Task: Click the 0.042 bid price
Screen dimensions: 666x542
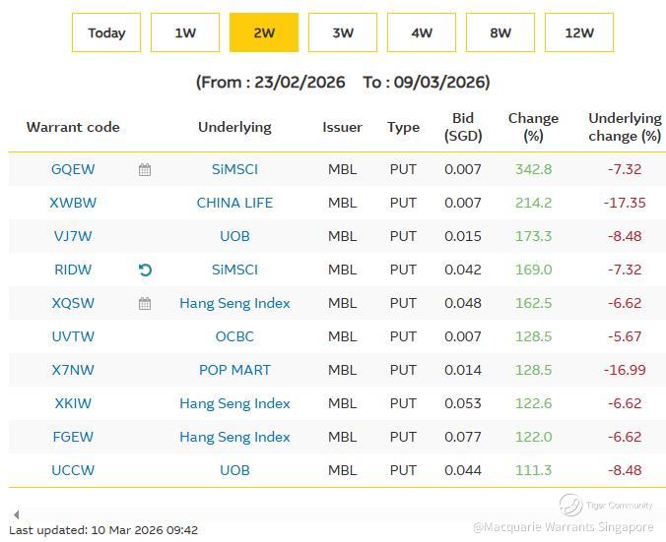Action: click(x=463, y=270)
